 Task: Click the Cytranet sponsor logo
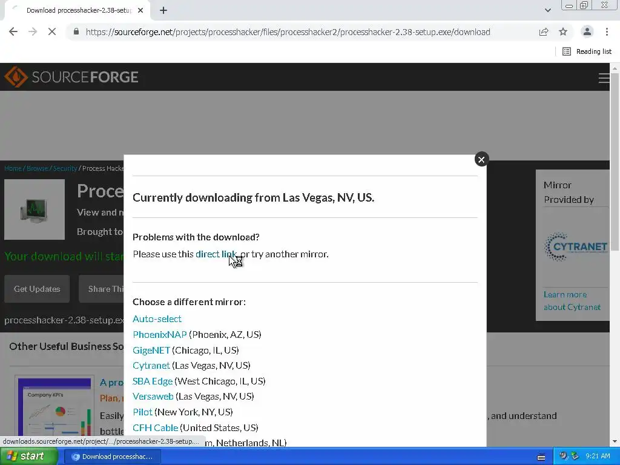click(x=576, y=247)
